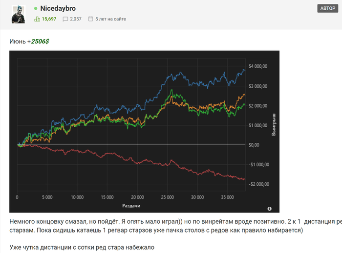Click the АВТОР author badge
Viewport: 342px width, 253px height.
click(327, 9)
